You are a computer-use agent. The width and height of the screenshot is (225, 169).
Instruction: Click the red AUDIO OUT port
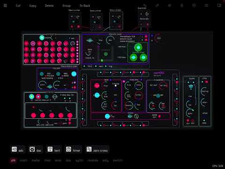point(159,116)
